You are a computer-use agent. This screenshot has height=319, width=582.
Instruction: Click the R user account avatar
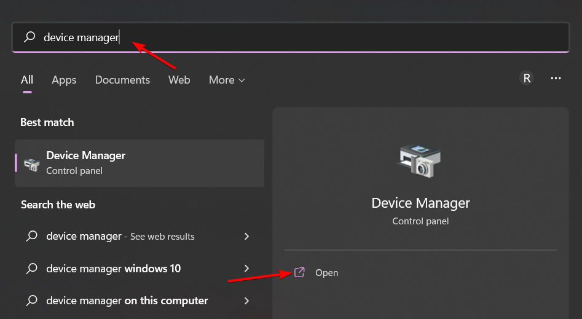point(526,78)
